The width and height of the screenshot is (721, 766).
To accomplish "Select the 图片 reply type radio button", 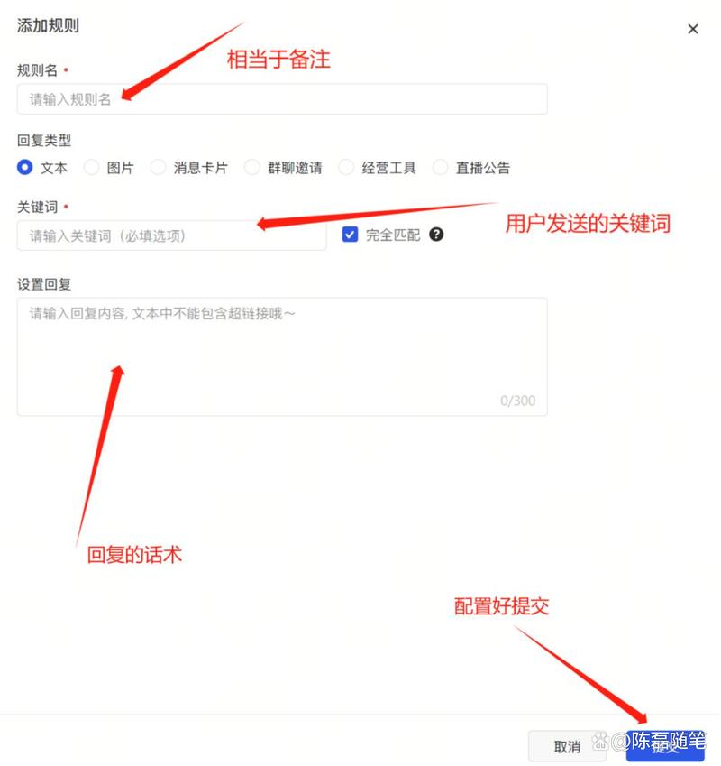I will 91,167.
